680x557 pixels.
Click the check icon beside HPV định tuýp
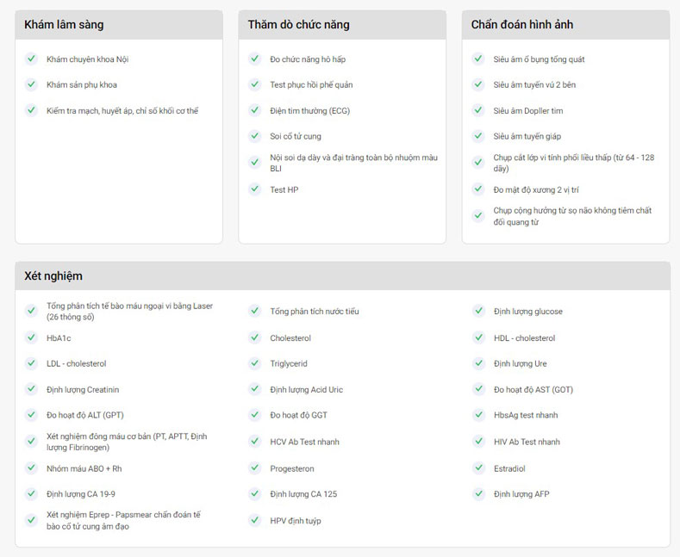(254, 520)
